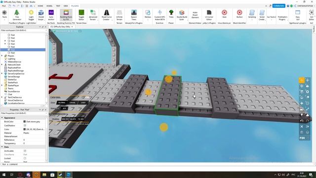Open the Model Scope plugin
This screenshot has height=178, width=316.
[x=41, y=15]
